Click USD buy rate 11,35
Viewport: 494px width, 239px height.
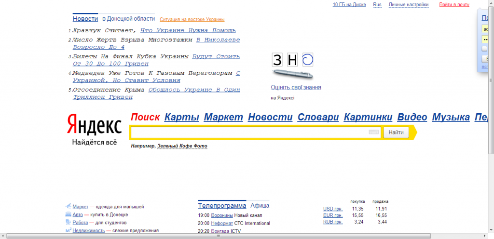tap(358, 209)
